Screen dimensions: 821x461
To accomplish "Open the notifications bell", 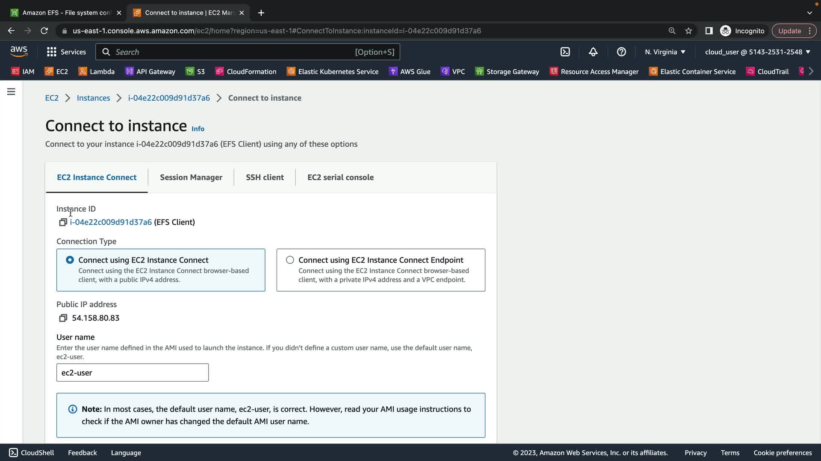I will coord(593,52).
